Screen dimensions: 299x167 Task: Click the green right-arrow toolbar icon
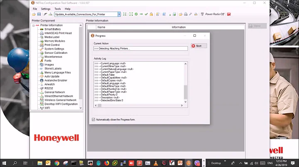coord(141,14)
